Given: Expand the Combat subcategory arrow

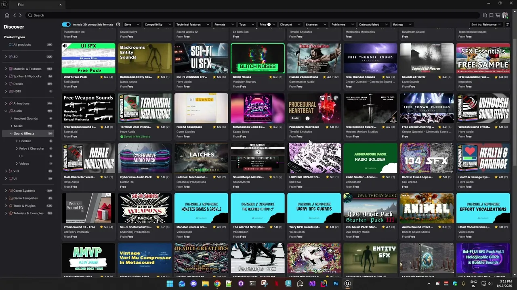Looking at the screenshot, I should pyautogui.click(x=17, y=141).
